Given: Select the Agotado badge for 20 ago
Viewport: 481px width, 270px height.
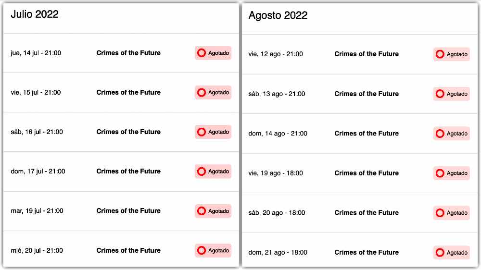Looking at the screenshot, I should (452, 213).
